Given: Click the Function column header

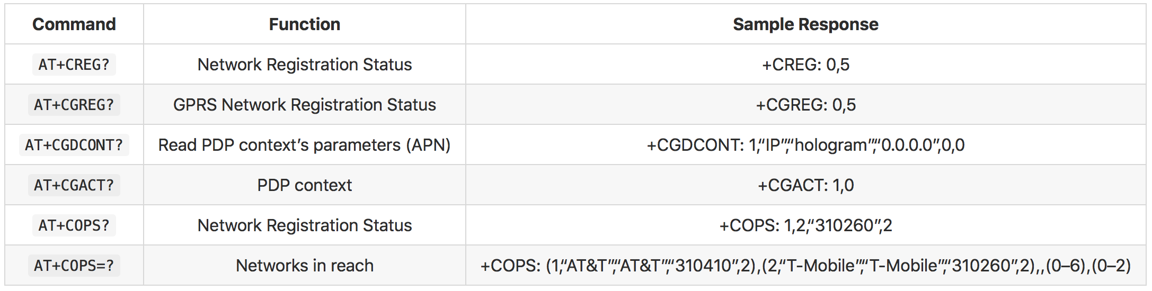Looking at the screenshot, I should click(305, 24).
